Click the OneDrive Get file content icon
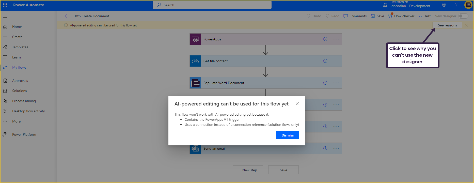 (195, 61)
